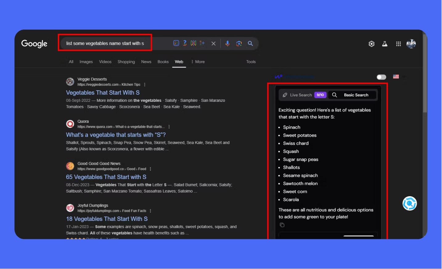Image resolution: width=442 pixels, height=269 pixels.
Task: Open Search Labs flask icon
Action: pos(385,44)
